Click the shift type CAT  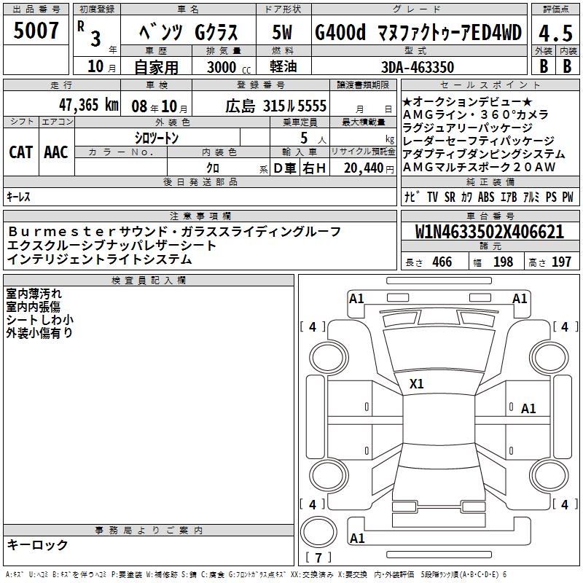coord(21,152)
